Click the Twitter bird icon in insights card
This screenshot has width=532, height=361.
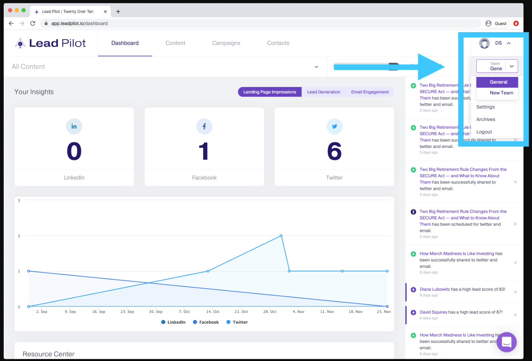(334, 126)
